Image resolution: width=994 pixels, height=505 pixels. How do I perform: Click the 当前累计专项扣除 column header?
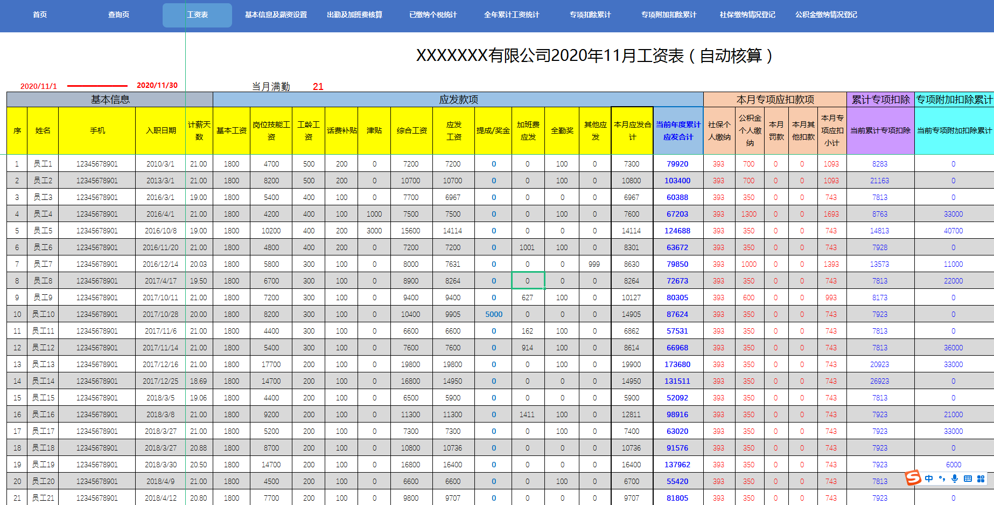click(x=880, y=130)
